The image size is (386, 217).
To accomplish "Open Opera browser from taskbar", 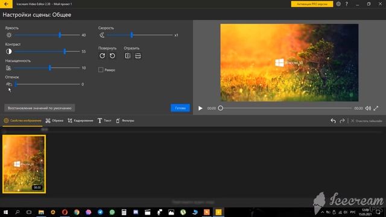I will point(65,212).
